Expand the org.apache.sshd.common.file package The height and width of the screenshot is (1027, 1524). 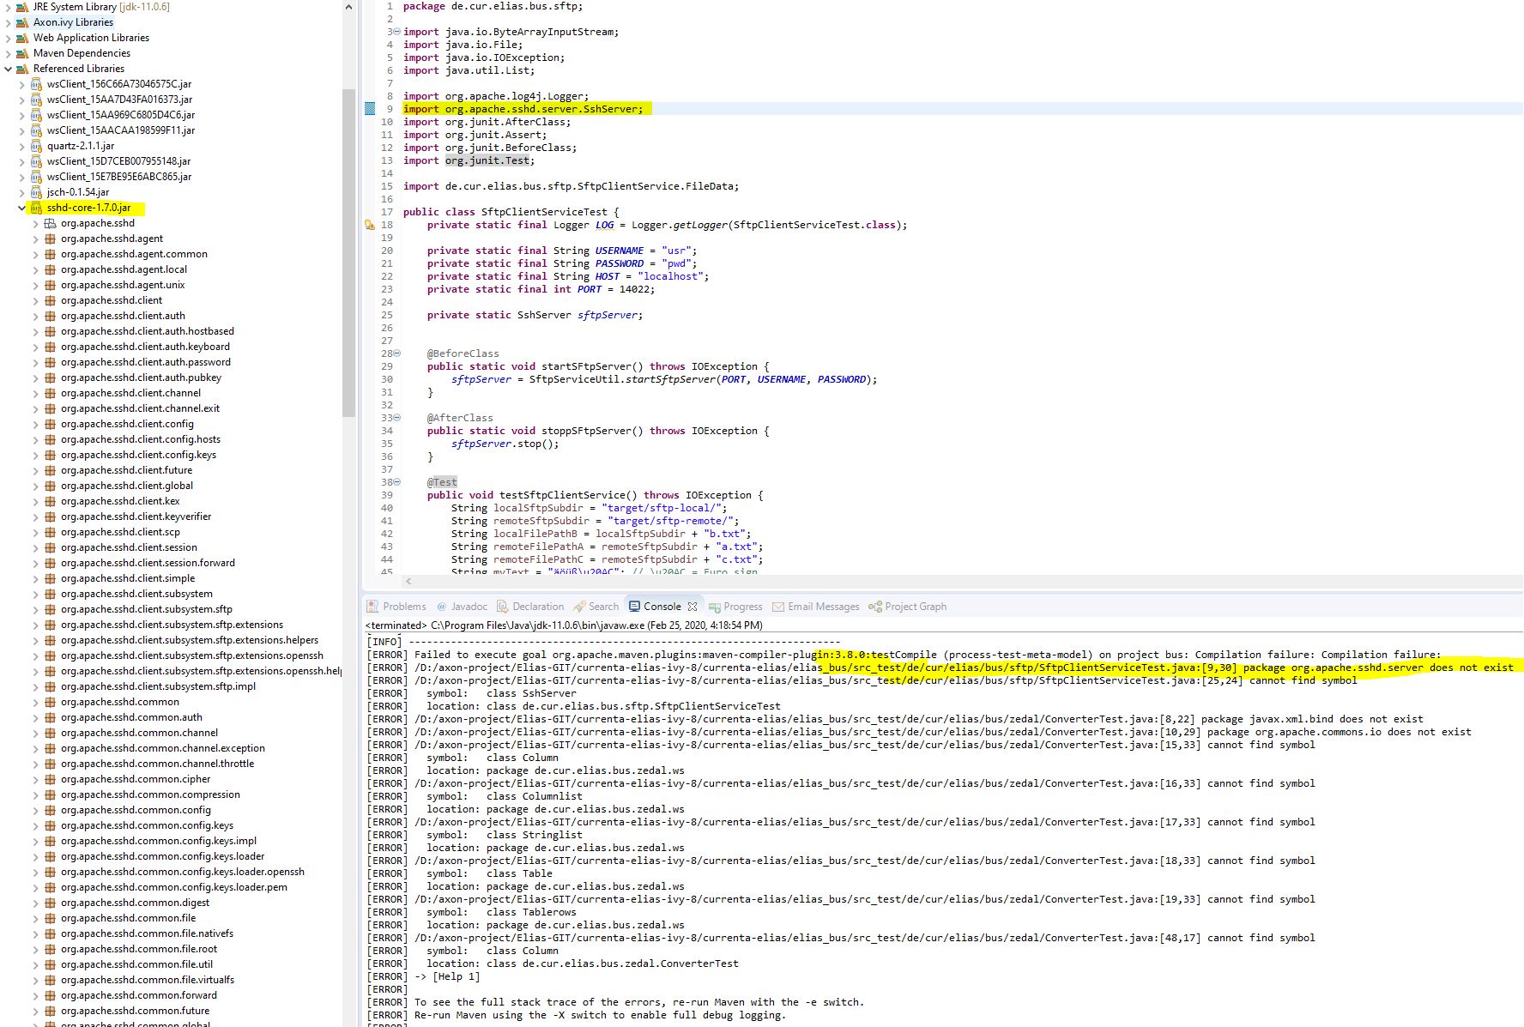(36, 918)
